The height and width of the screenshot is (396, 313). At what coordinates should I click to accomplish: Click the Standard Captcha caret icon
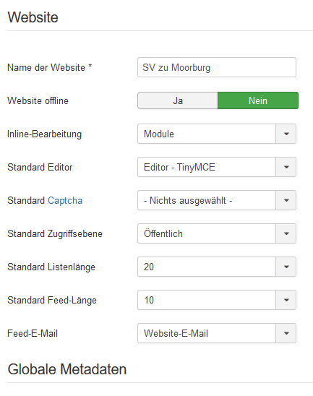pos(286,200)
